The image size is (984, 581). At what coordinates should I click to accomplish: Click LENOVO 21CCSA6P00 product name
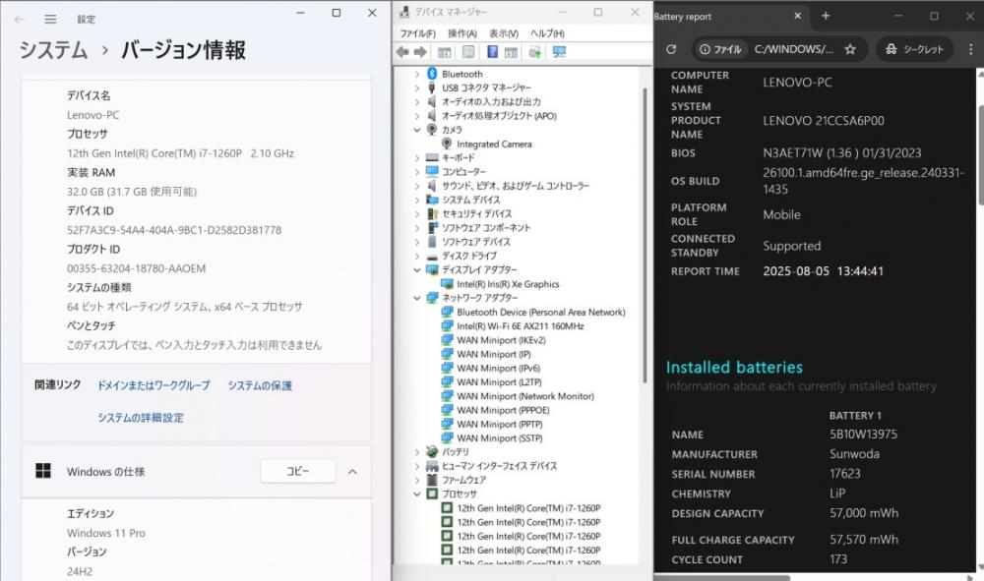(x=824, y=120)
